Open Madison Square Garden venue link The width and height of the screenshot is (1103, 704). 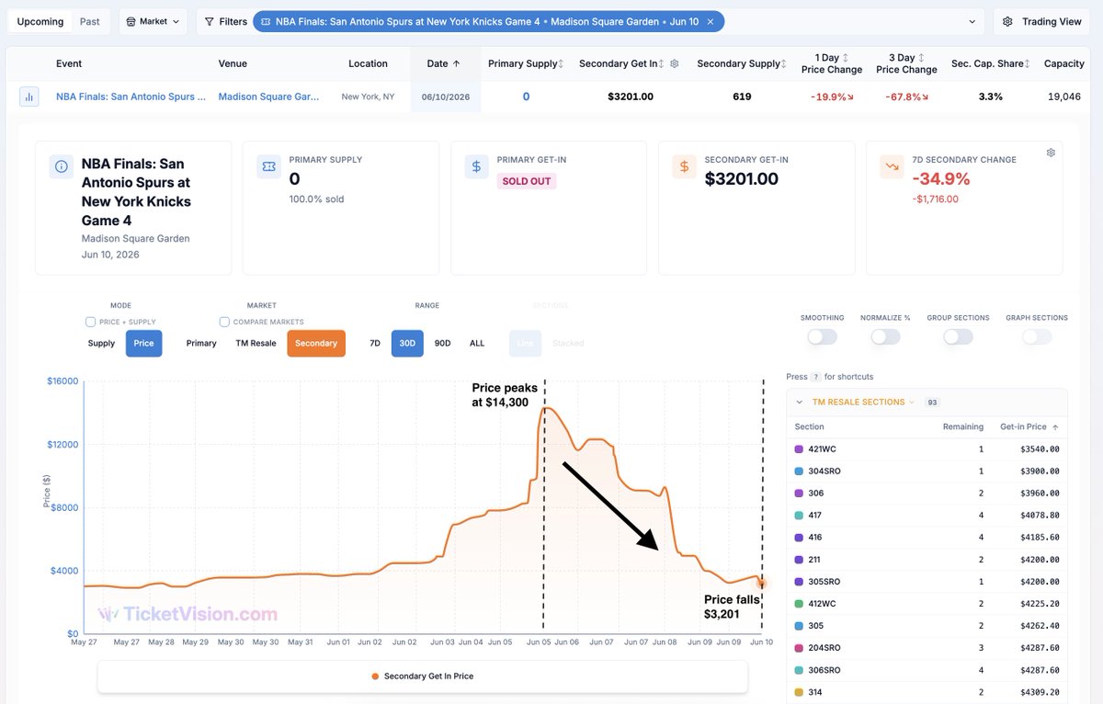(268, 97)
